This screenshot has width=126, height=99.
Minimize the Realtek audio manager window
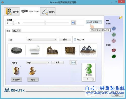(112, 2)
